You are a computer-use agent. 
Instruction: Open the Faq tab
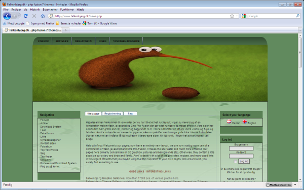[x=130, y=113]
